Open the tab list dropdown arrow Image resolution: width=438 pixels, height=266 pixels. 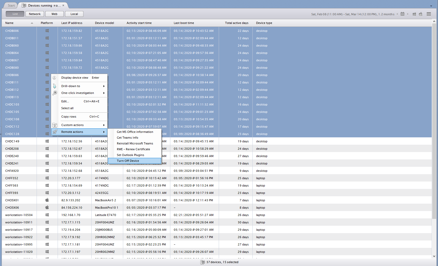tap(431, 6)
